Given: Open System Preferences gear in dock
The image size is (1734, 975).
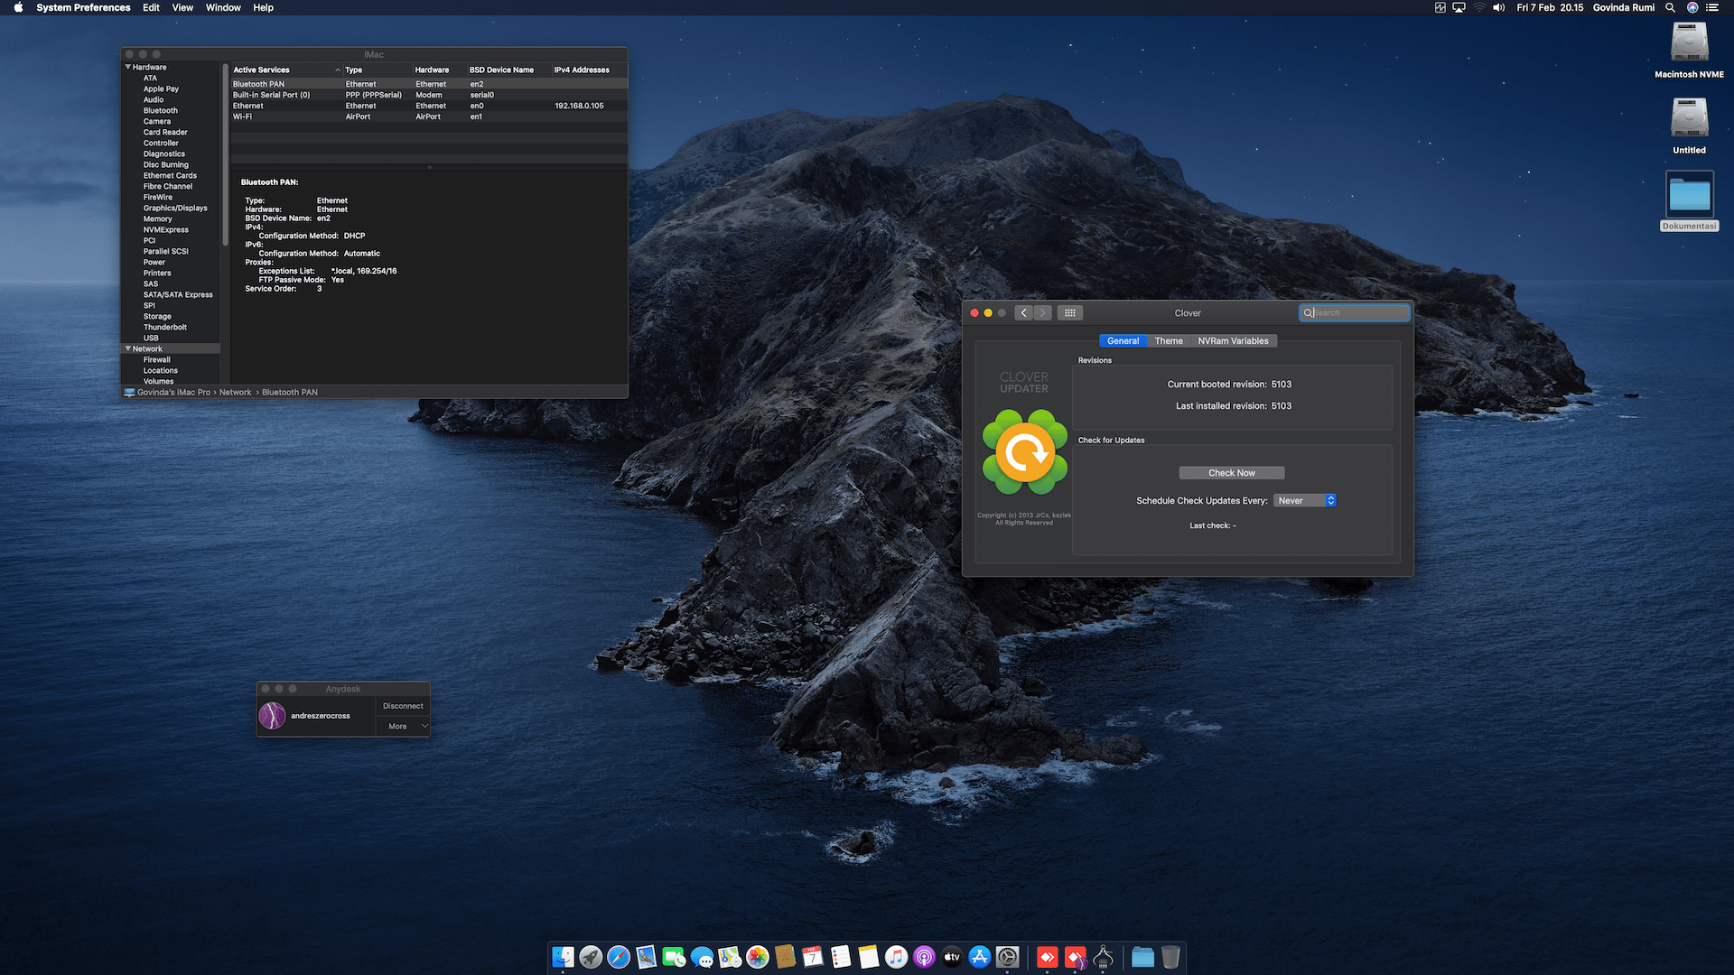Looking at the screenshot, I should pos(1008,957).
